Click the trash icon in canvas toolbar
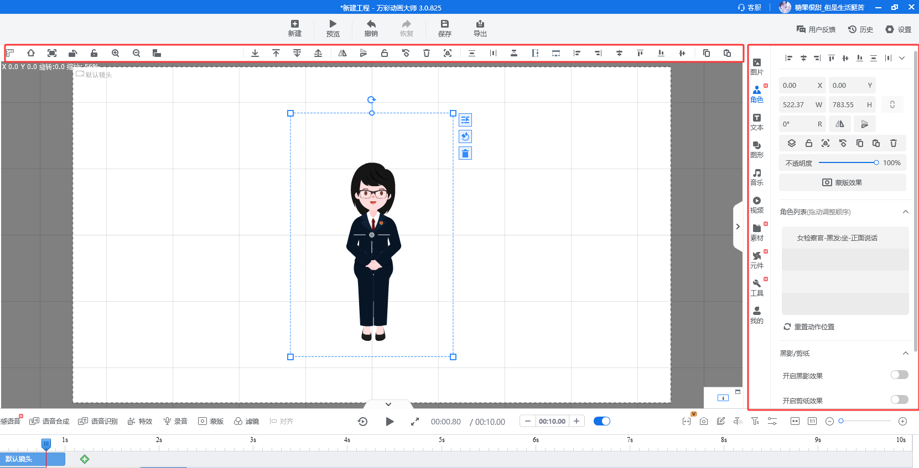919x468 pixels. point(427,53)
